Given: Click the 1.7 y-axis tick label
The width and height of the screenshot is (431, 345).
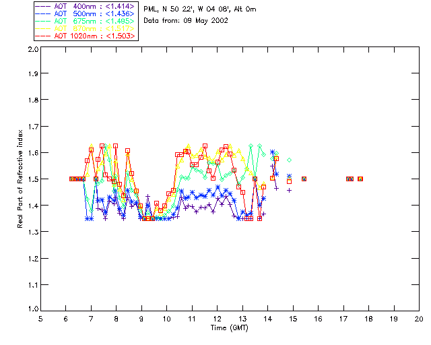Looking at the screenshot, I should coord(33,127).
